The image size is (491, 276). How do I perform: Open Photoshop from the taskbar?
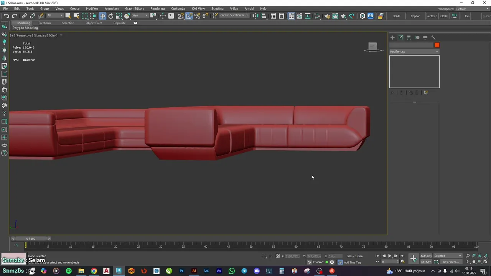tap(181, 271)
